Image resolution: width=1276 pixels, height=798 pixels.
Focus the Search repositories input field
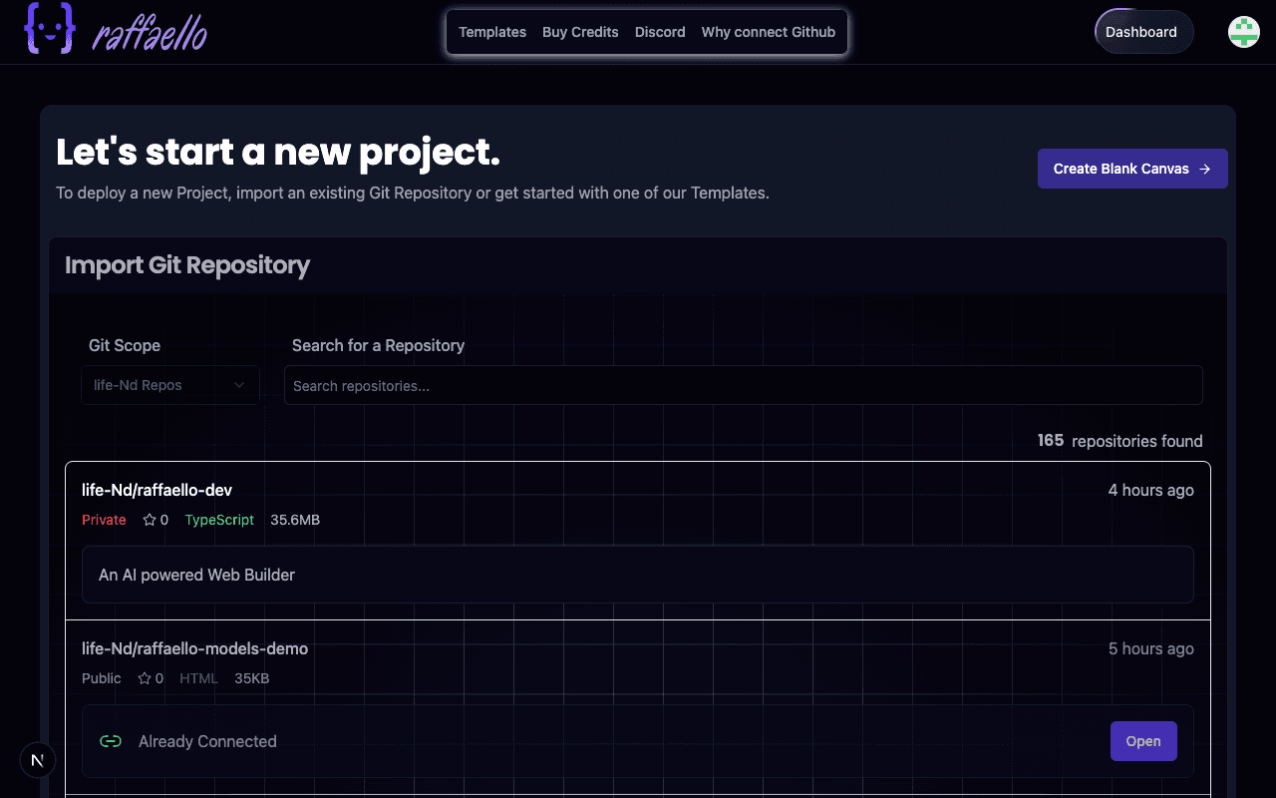[744, 385]
